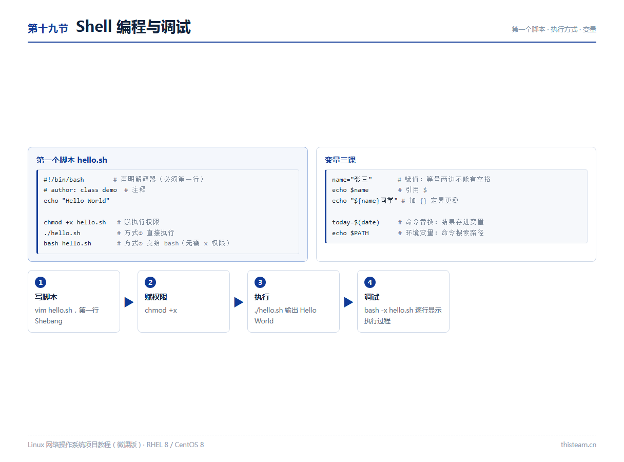
Task: Click ./hello.sh in the script code block
Action: pyautogui.click(x=62, y=233)
